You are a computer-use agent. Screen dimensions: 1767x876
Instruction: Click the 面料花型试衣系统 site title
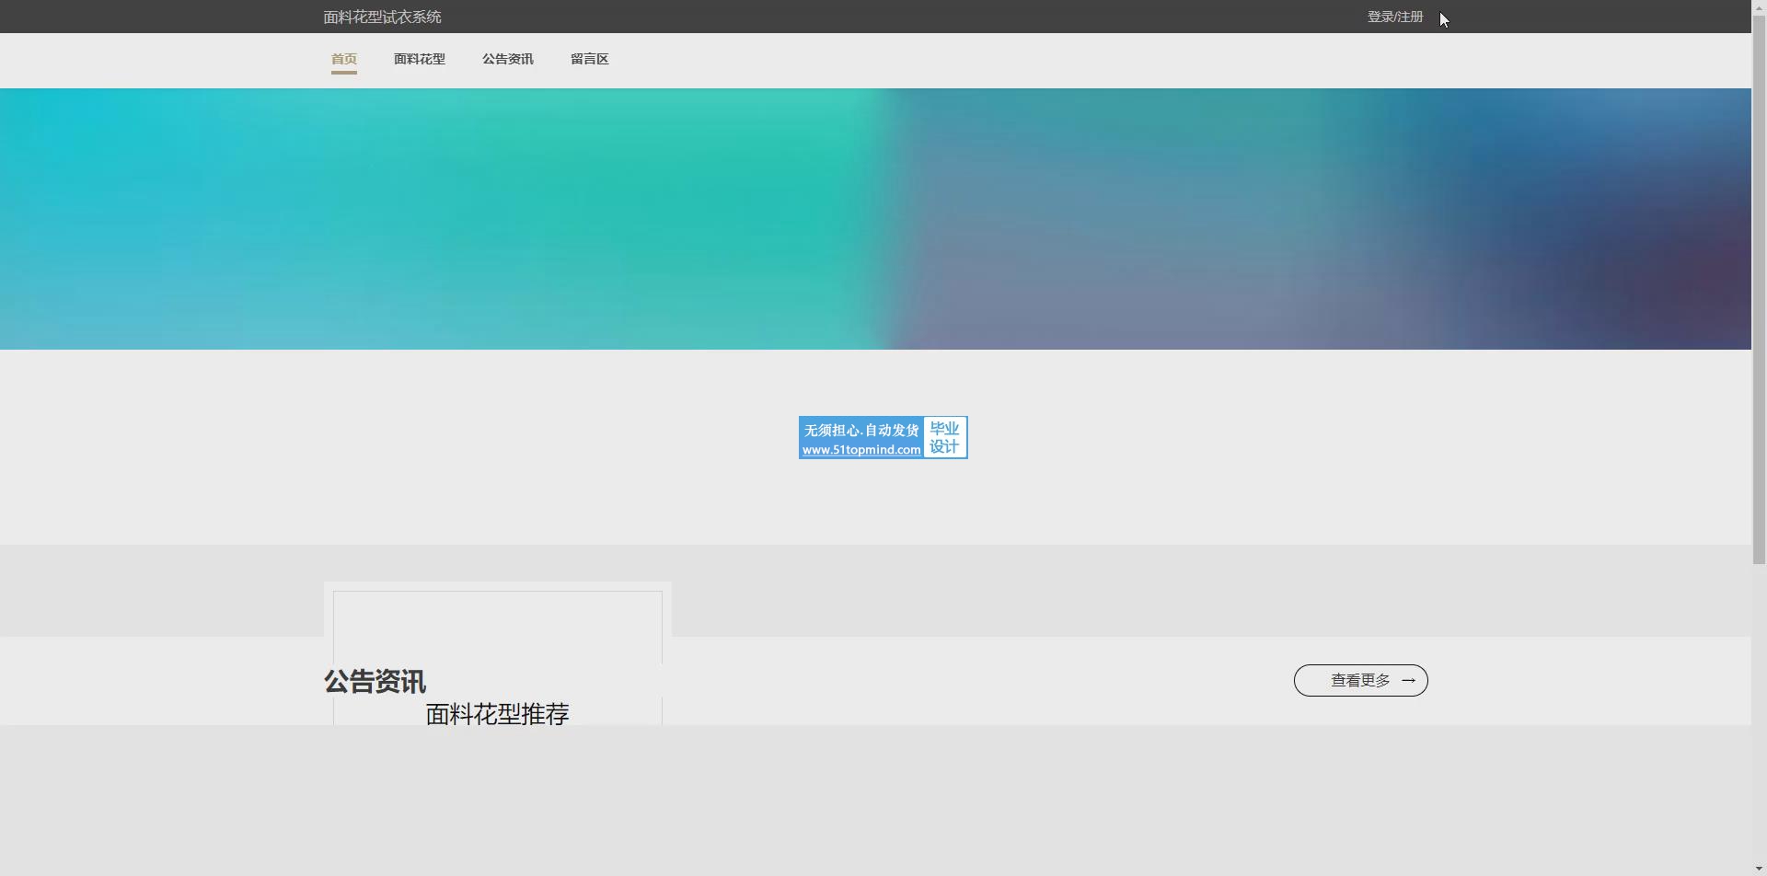click(383, 17)
